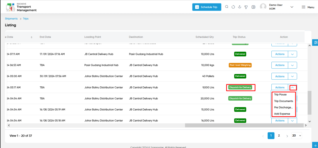Viewport: 318px width, 148px height.
Task: Click Actions button on the 10,000 kgs row
Action: click(x=280, y=65)
